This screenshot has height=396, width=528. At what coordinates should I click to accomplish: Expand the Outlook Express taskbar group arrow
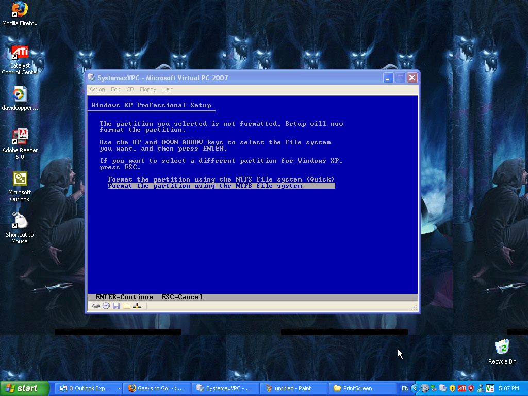tap(119, 388)
